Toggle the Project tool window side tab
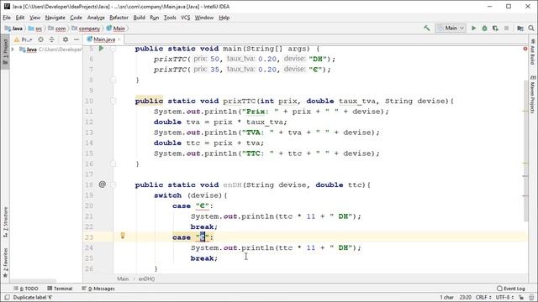Image resolution: width=538 pixels, height=302 pixels. [x=5, y=51]
